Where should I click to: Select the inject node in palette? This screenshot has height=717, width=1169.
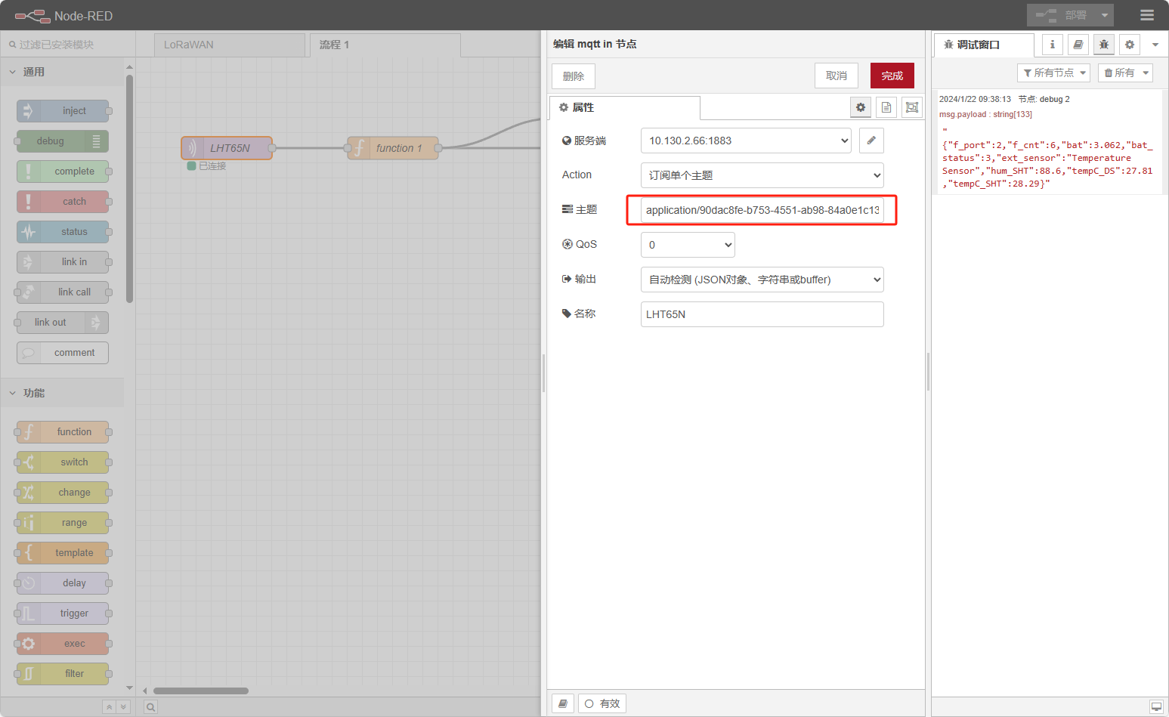tap(63, 111)
